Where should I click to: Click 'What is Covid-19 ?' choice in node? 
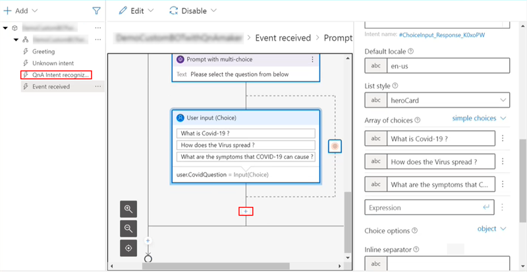246,133
